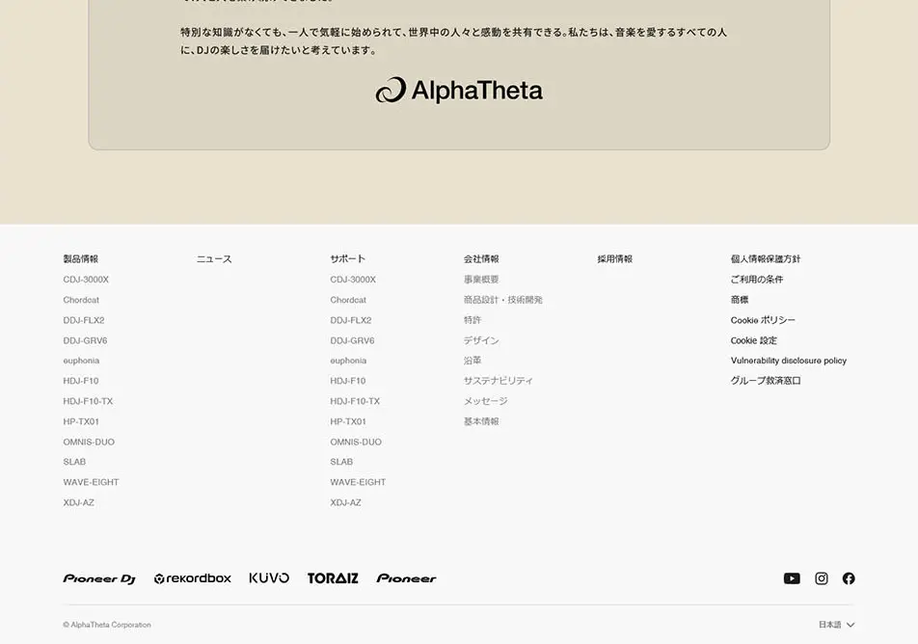
Task: Open the 事業概要 link
Action: [x=481, y=280]
